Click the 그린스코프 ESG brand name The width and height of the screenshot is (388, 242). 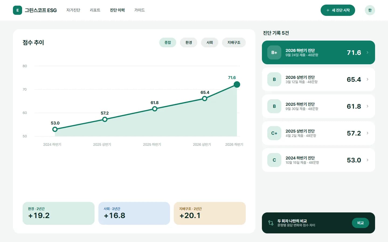point(41,10)
